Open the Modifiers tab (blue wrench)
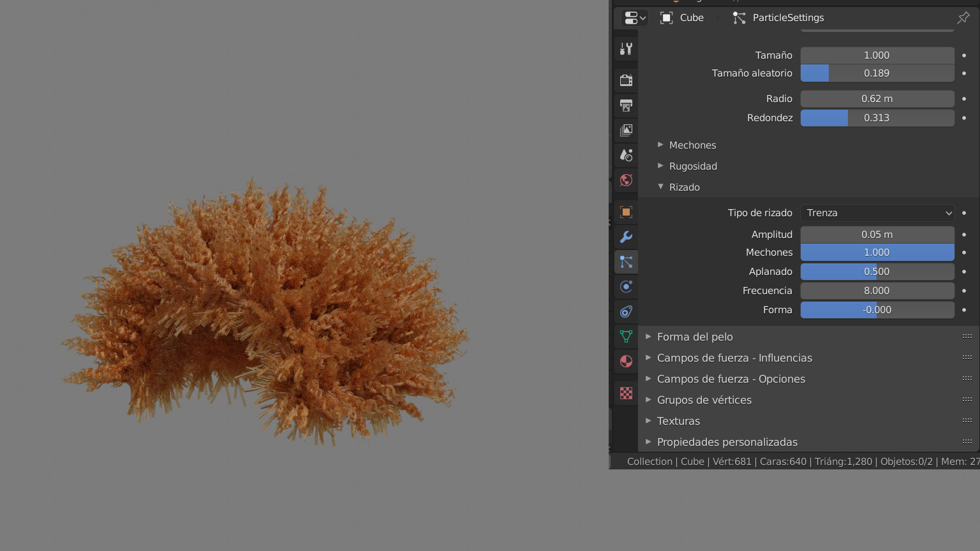 point(626,237)
